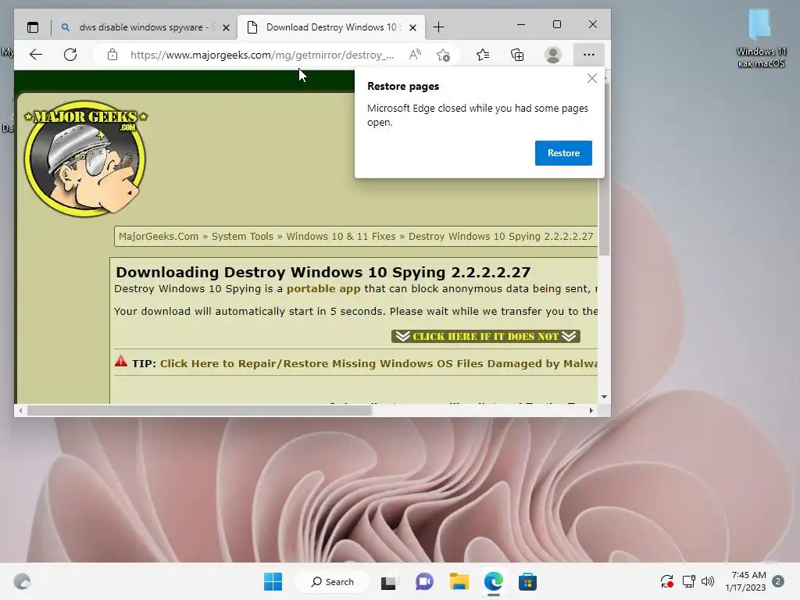
Task: Open Task View on taskbar
Action: click(389, 581)
